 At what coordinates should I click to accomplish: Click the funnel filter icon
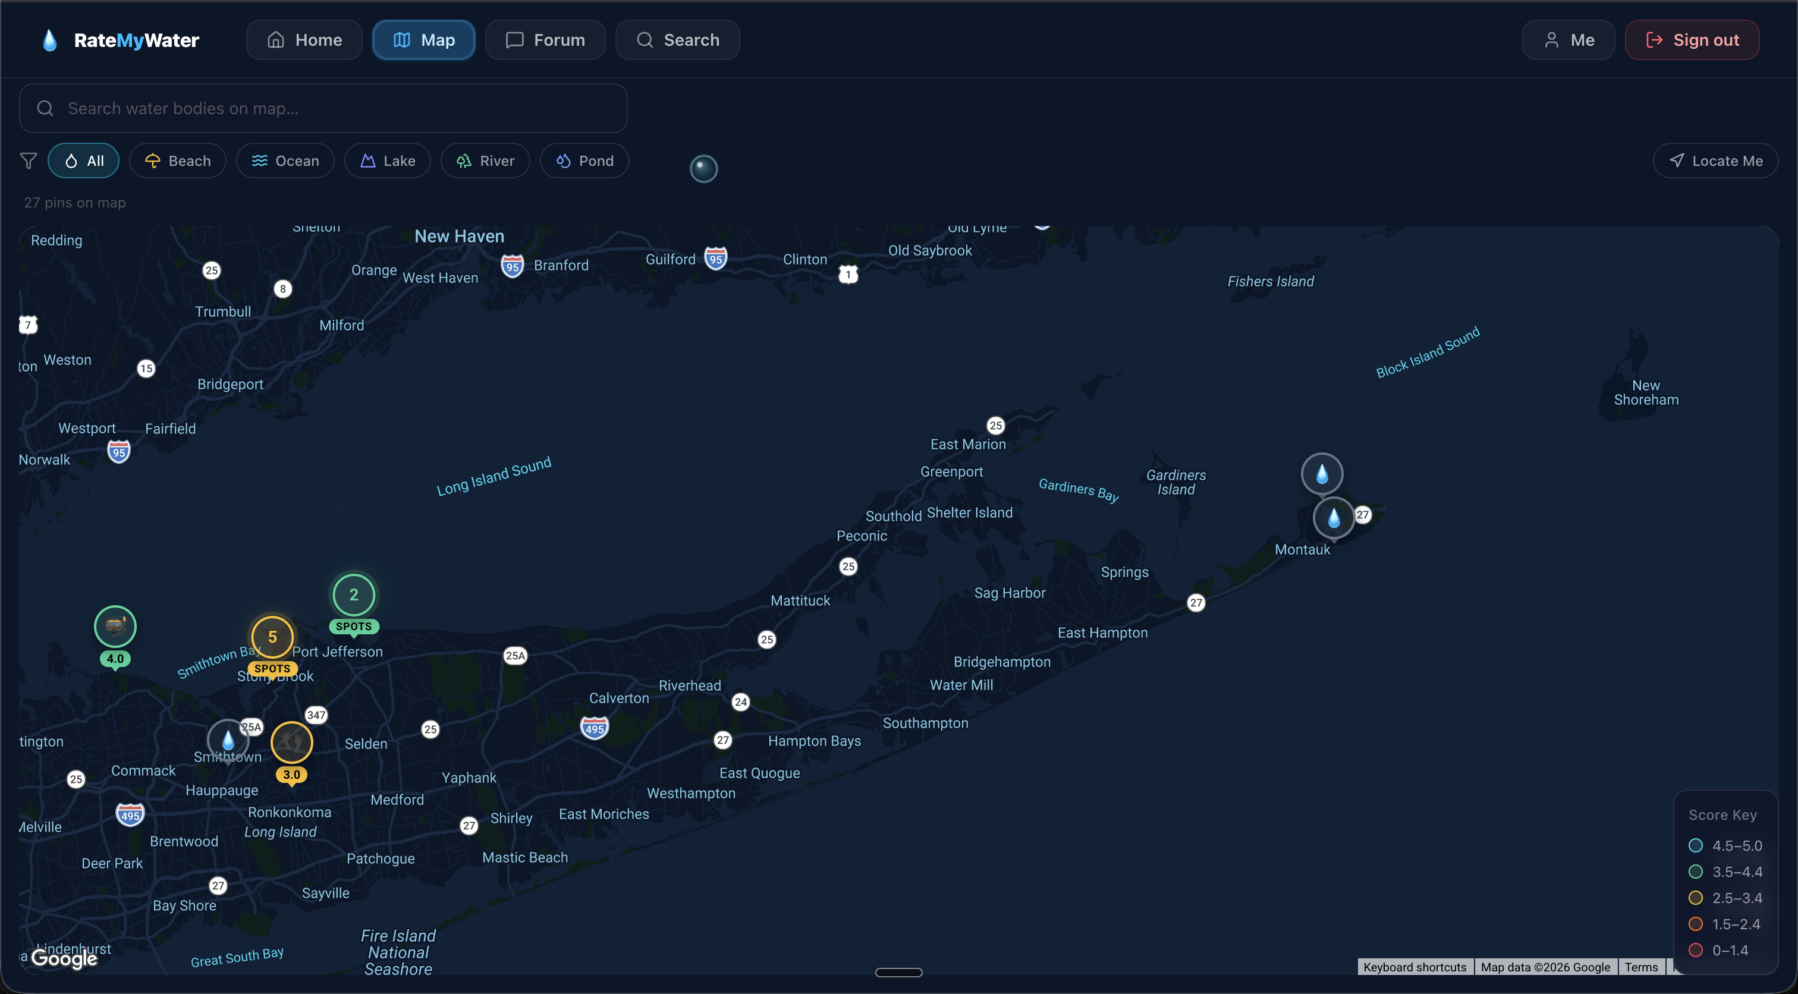(x=28, y=161)
